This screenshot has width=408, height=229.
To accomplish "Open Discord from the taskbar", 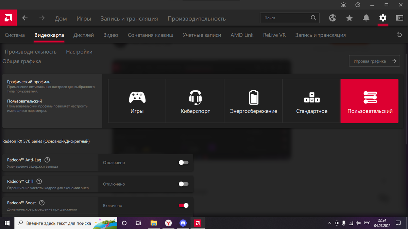I will [183, 223].
